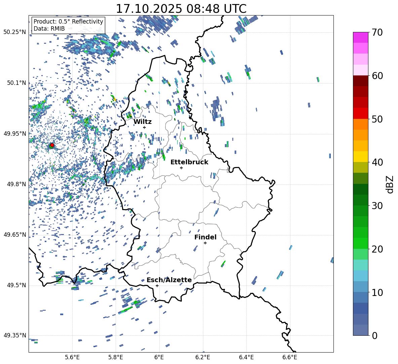
Task: Click the red radar site marker
Action: point(52,145)
